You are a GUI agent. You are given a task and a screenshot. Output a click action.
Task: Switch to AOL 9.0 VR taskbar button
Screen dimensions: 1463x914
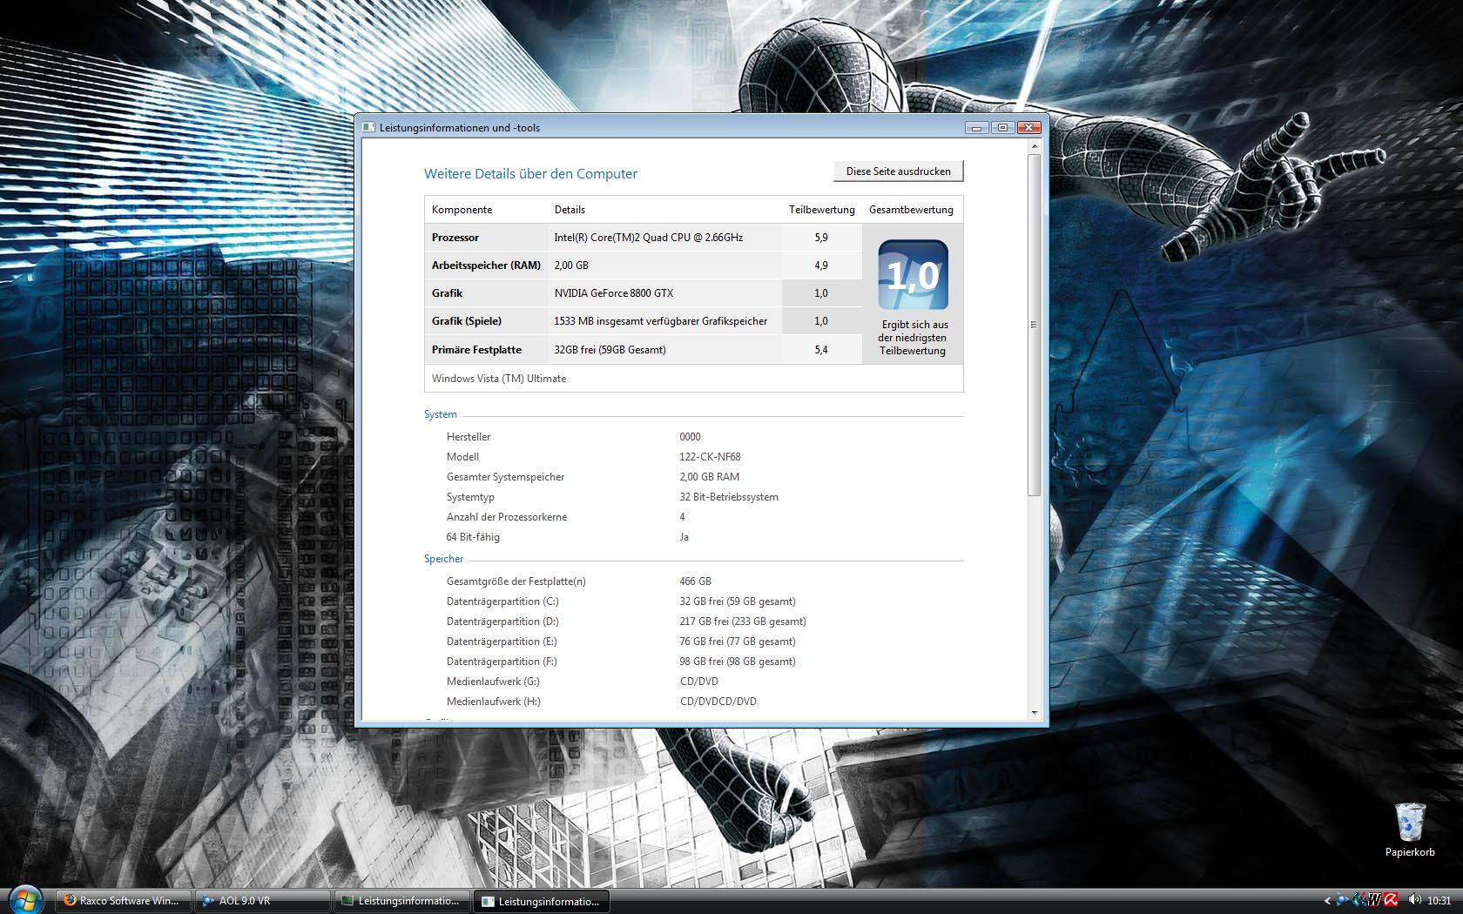point(262,901)
